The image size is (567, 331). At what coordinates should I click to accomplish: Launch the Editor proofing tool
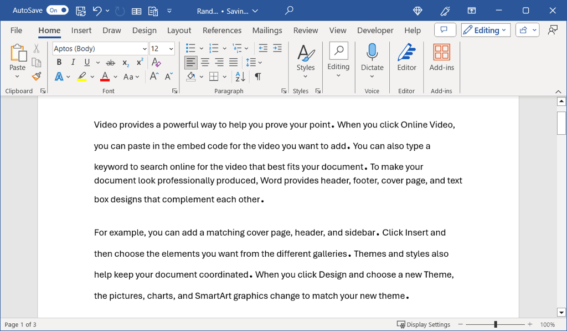406,58
